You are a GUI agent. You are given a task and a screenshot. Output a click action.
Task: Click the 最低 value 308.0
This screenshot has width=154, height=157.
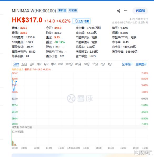24,33
